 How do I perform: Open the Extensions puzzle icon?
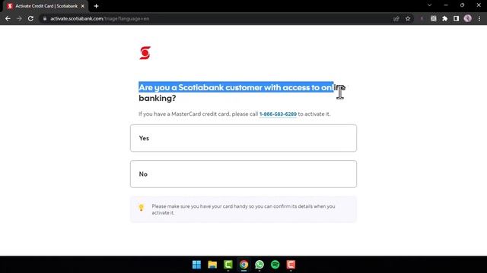pos(444,18)
